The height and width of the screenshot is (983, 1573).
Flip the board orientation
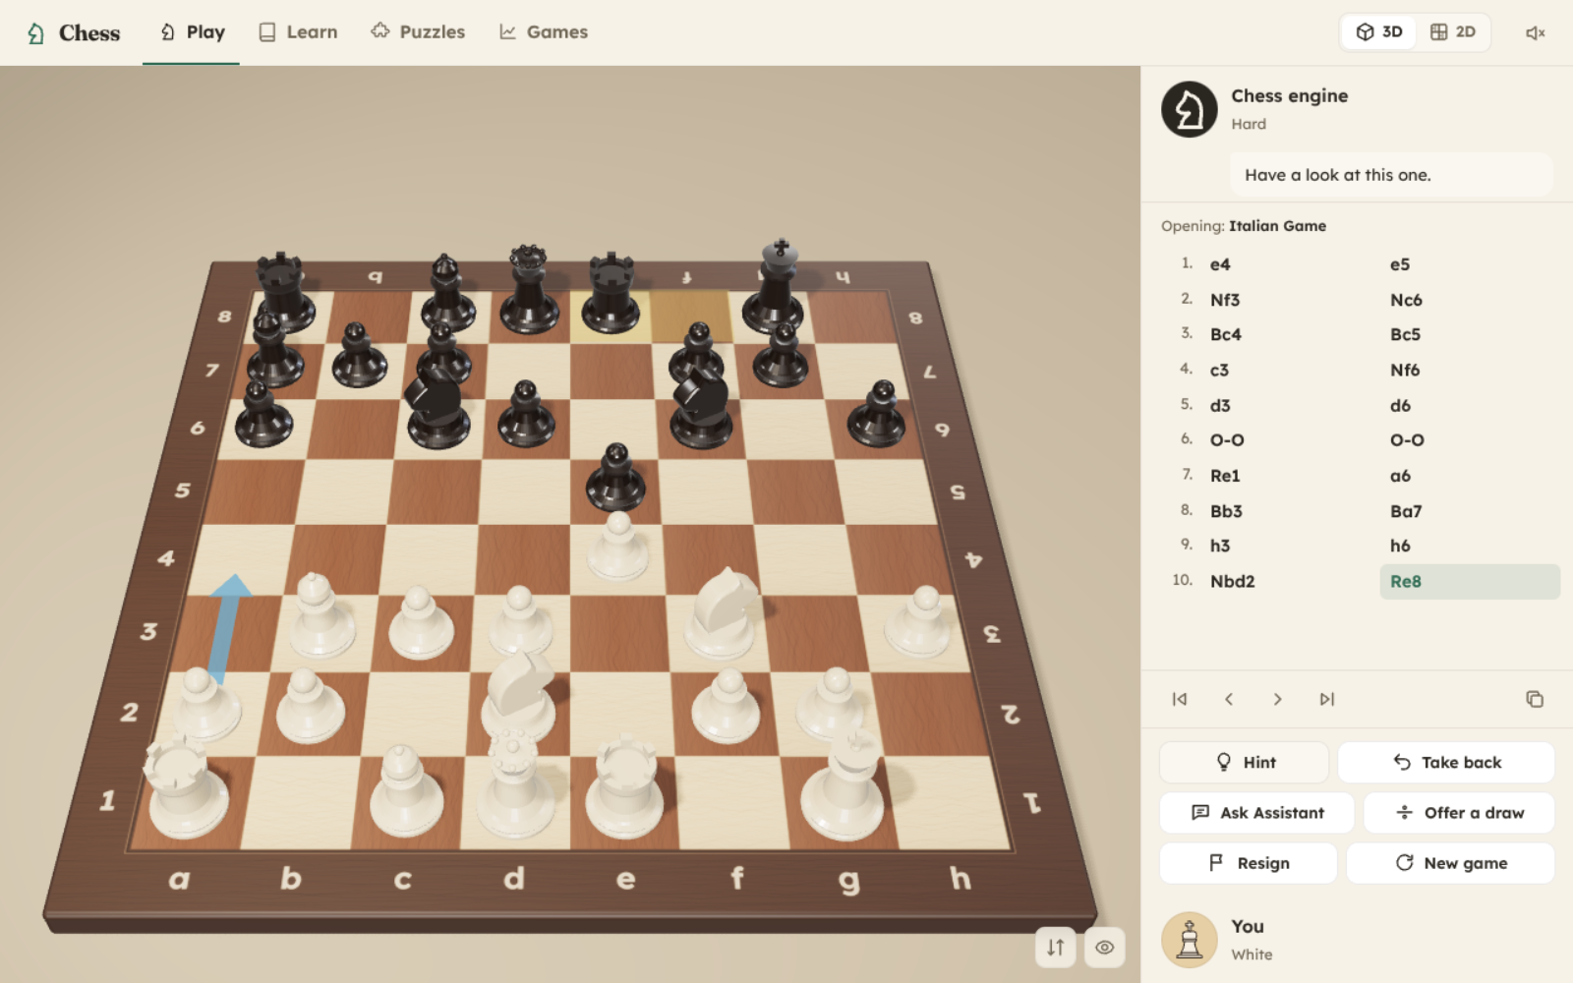click(x=1055, y=948)
